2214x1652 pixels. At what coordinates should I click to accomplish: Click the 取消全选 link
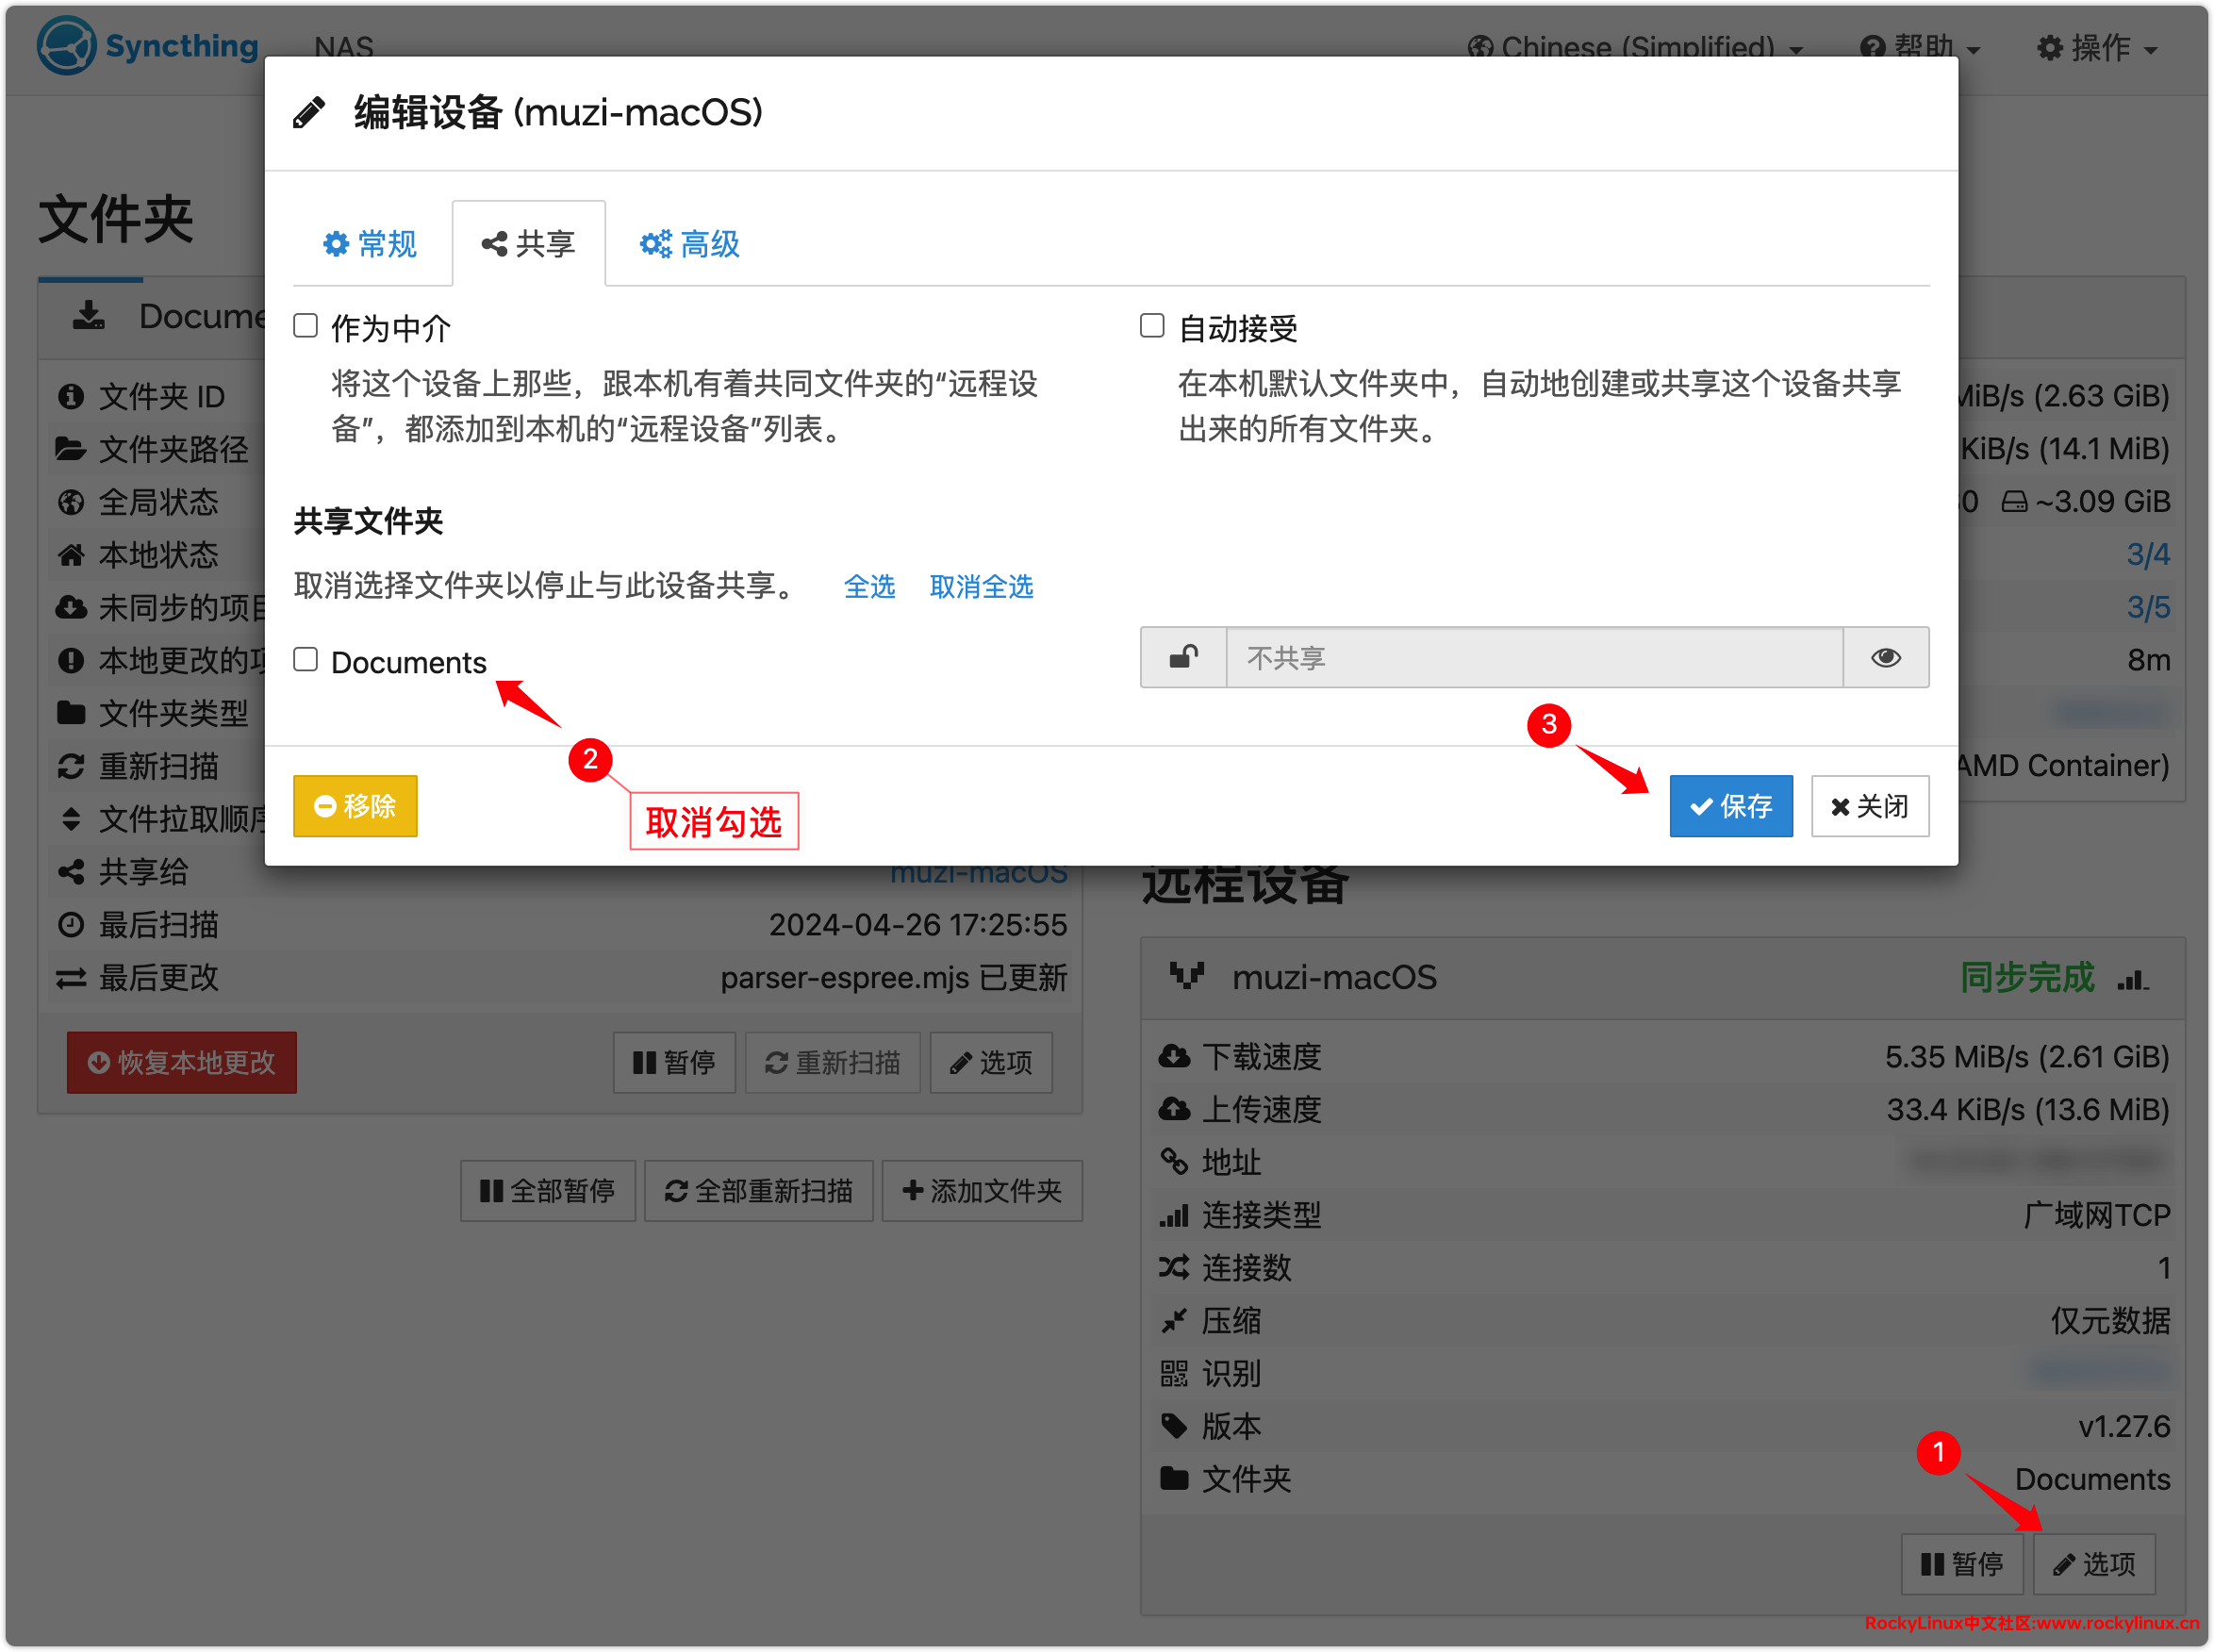click(x=981, y=586)
